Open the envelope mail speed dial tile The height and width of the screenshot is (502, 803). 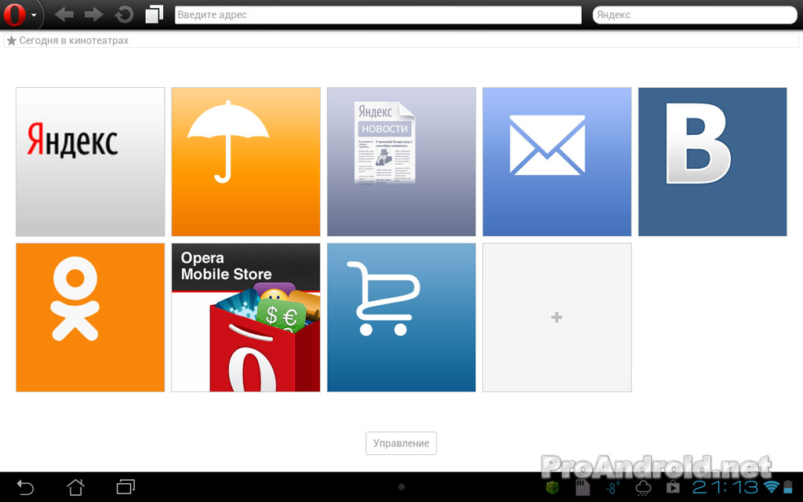click(x=558, y=162)
